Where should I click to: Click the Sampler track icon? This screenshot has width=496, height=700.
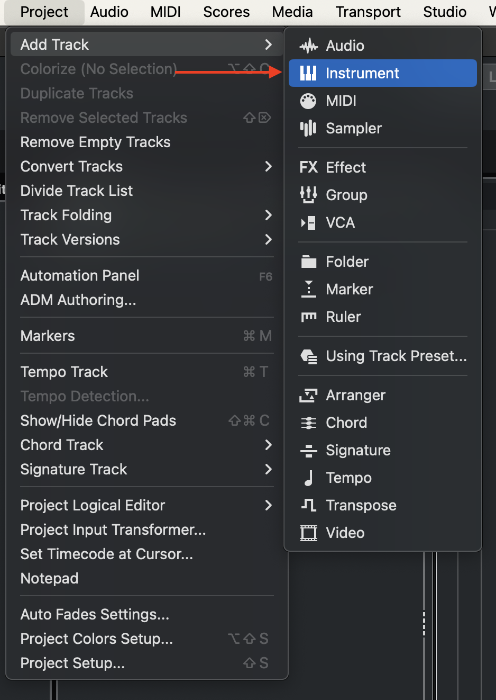pos(308,128)
